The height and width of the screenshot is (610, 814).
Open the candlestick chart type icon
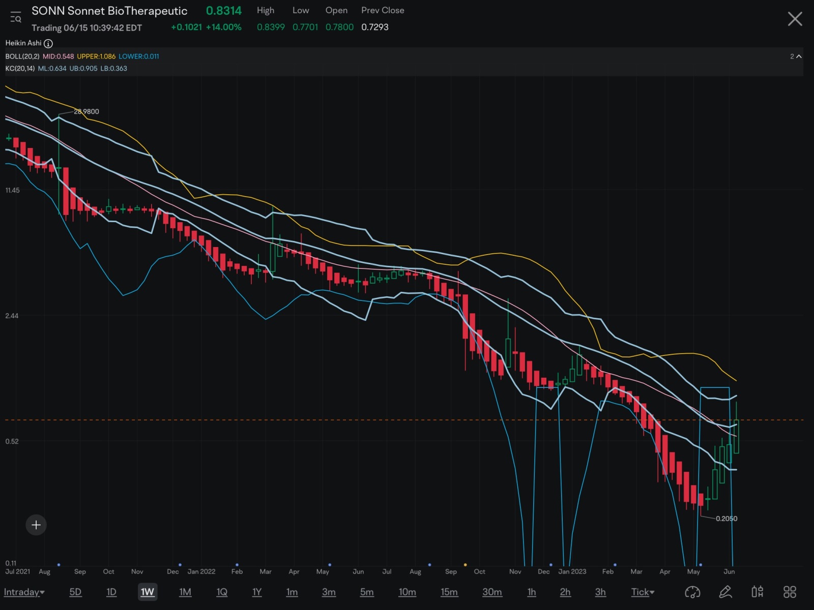[757, 592]
